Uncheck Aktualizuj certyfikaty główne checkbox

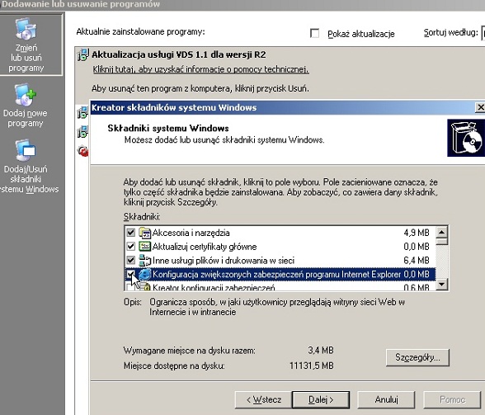[x=131, y=247]
